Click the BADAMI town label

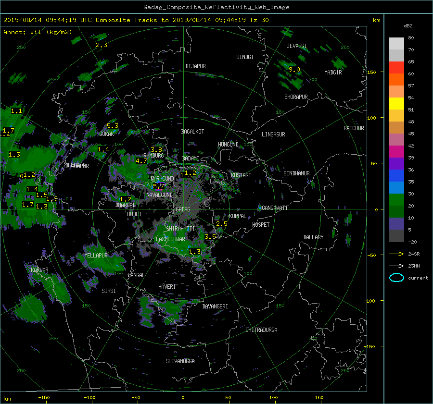click(x=191, y=159)
